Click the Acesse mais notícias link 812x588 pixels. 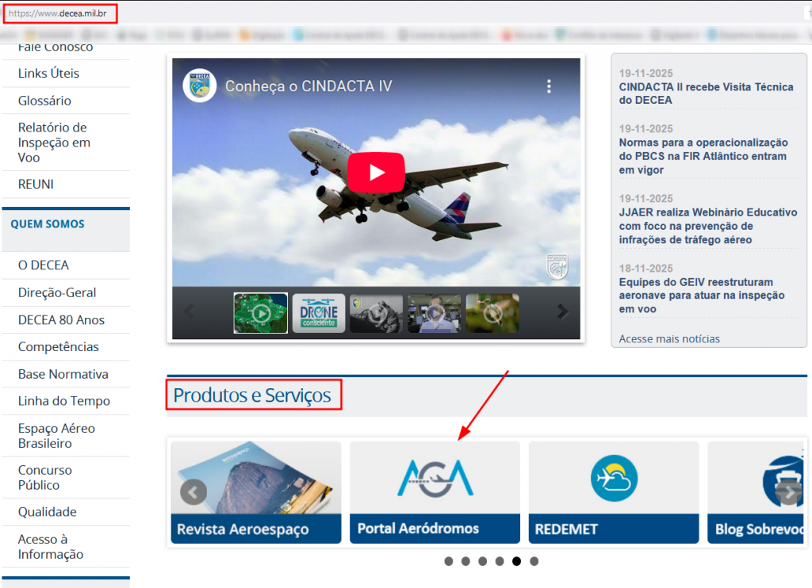click(669, 338)
